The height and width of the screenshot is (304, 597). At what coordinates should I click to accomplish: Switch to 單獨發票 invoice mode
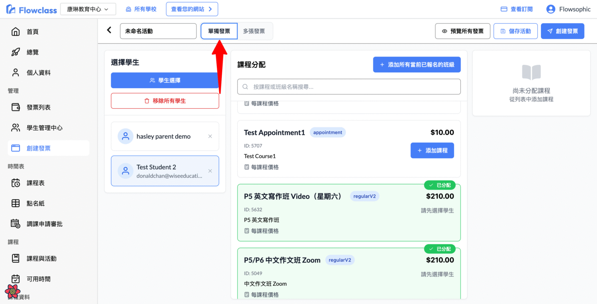(219, 31)
